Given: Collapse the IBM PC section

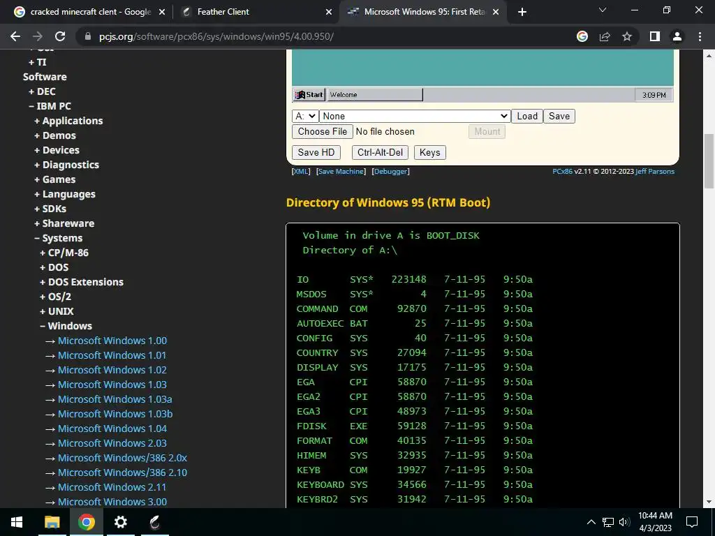Looking at the screenshot, I should pyautogui.click(x=50, y=106).
